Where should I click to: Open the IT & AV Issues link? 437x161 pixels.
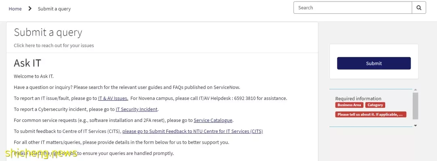113,98
